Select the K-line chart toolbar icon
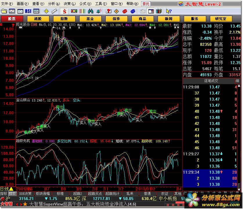 (x=20, y=11)
